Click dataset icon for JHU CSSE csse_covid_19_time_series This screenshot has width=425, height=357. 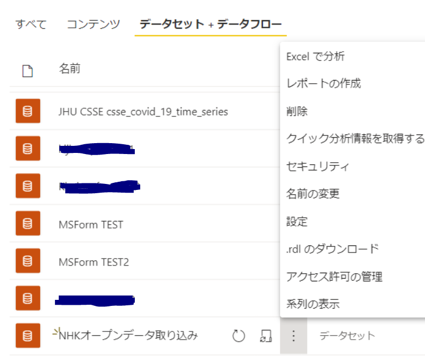click(28, 111)
